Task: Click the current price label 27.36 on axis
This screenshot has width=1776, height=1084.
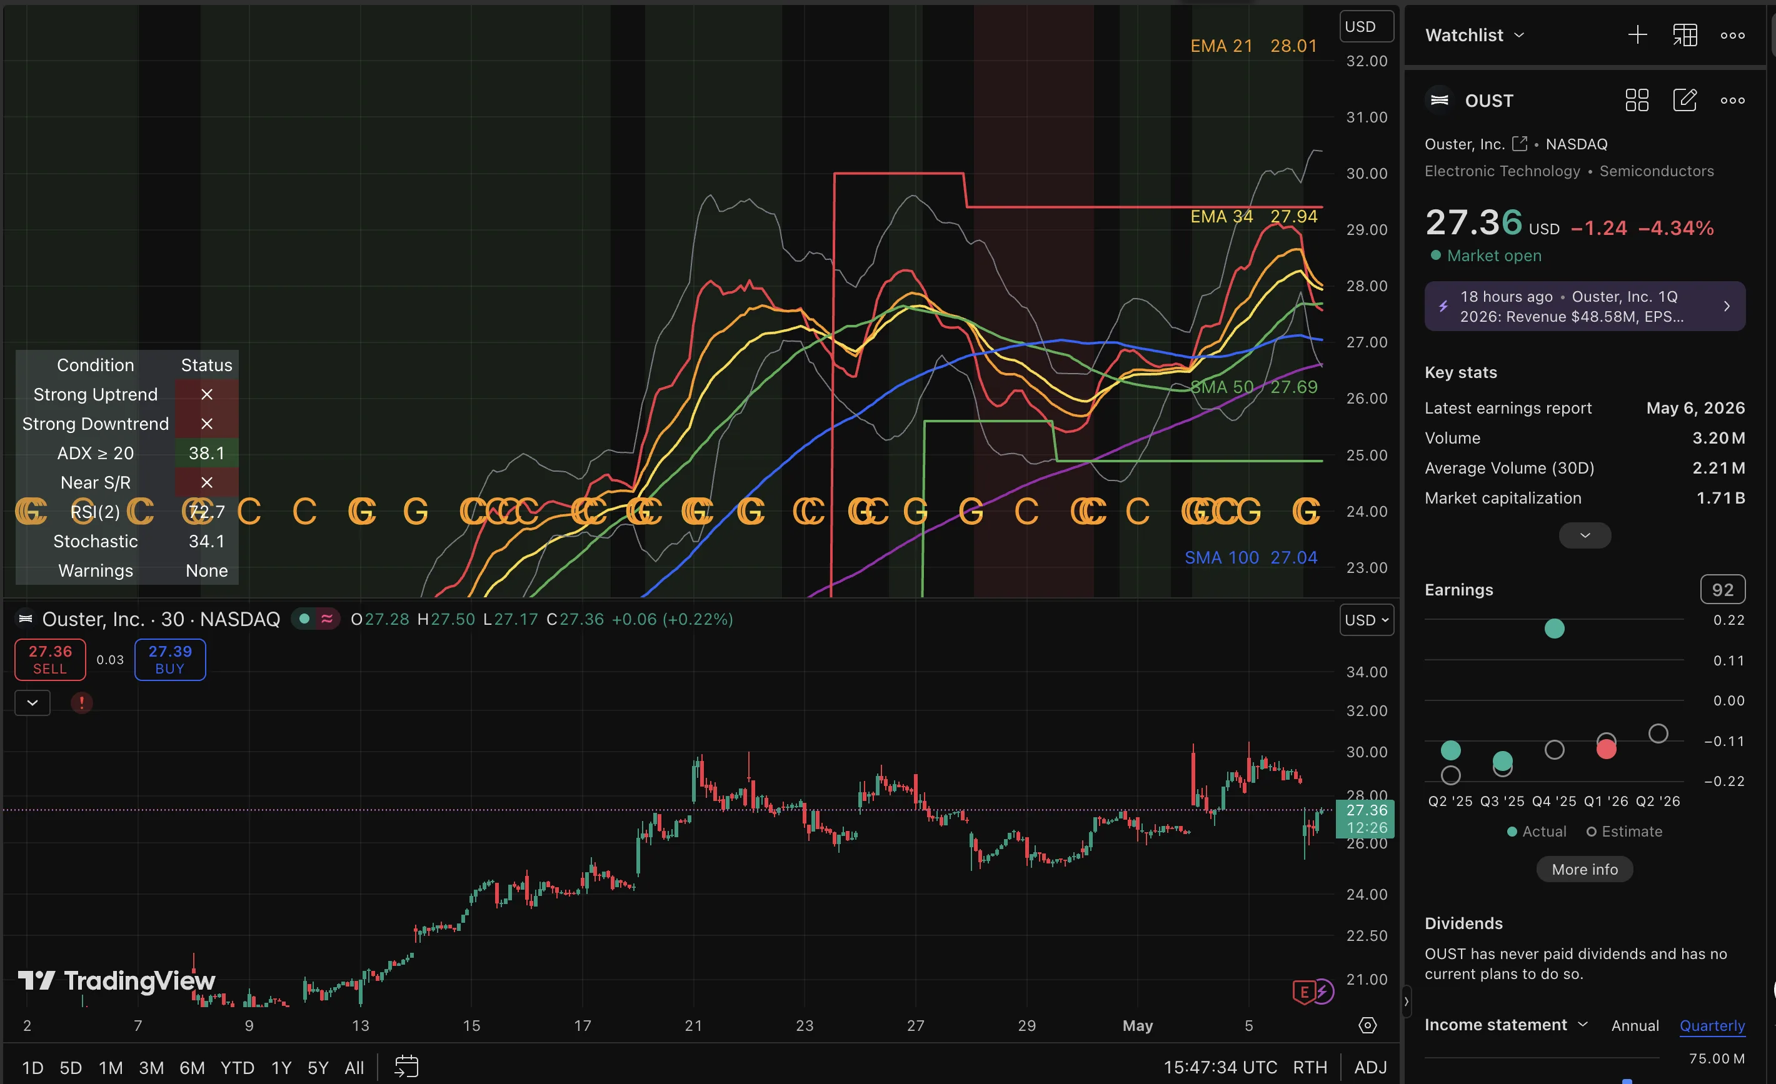Action: (x=1365, y=818)
